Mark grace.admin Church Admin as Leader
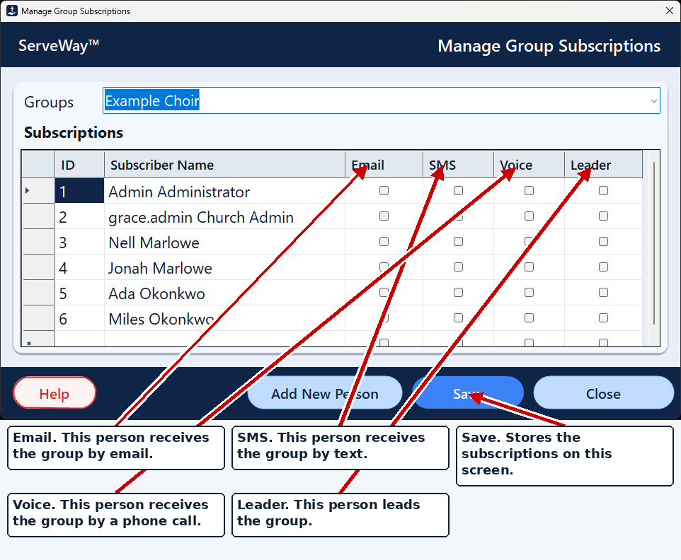Screen dimensions: 681x560 (603, 216)
